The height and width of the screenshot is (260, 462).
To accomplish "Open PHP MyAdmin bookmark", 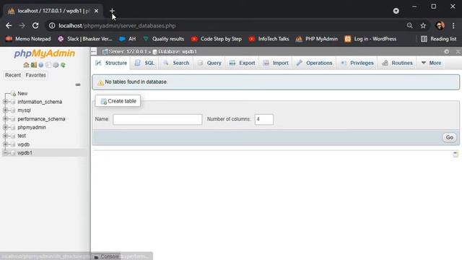I will 317,39.
